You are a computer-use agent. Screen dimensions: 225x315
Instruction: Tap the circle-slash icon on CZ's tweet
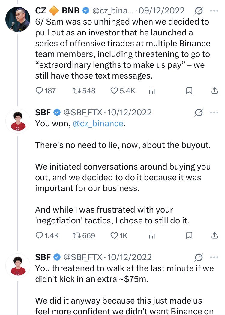coord(198,11)
